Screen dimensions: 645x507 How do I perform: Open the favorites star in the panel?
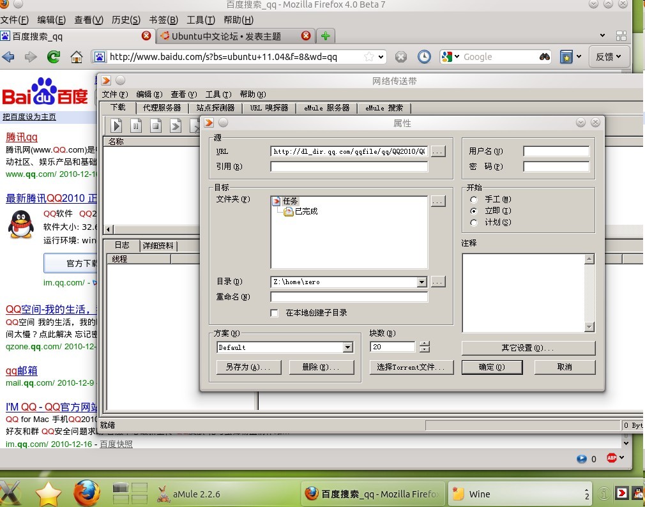[x=48, y=494]
